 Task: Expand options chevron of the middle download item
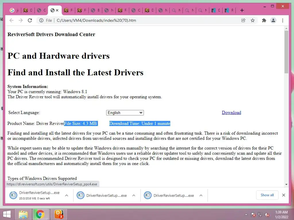[x=134, y=195]
